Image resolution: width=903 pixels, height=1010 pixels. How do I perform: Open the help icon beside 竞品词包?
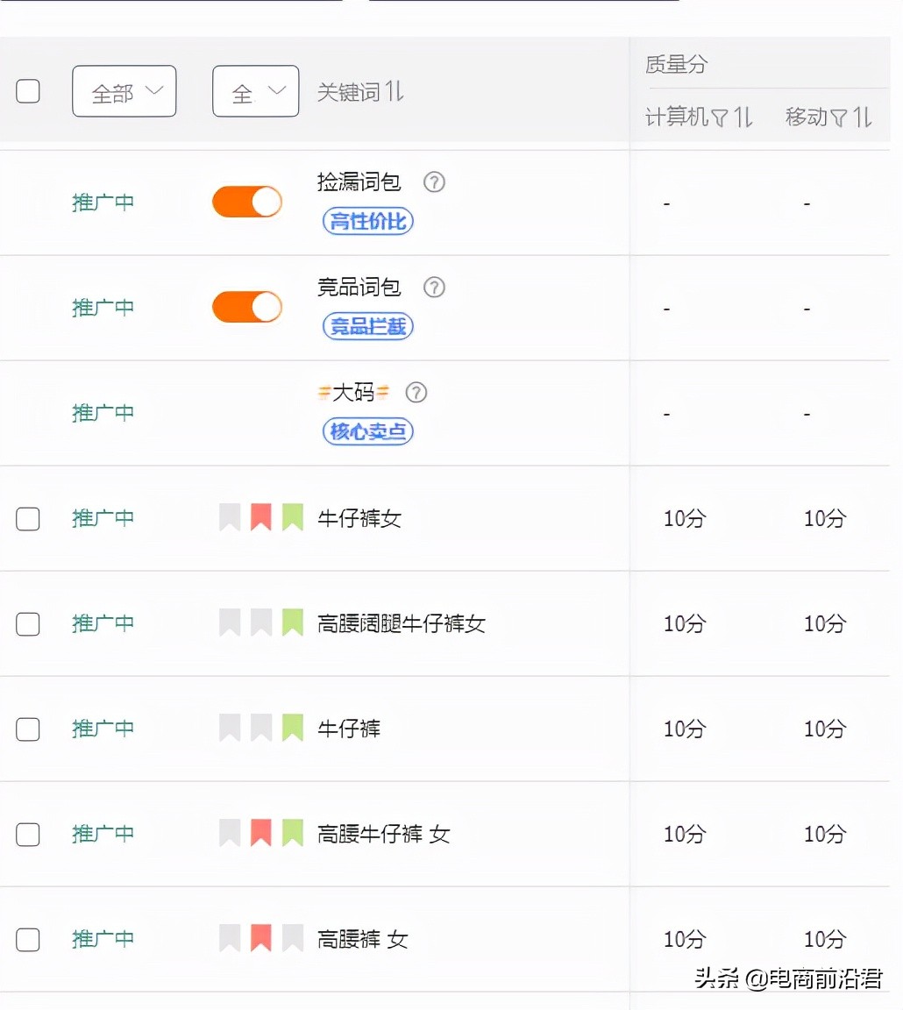(x=433, y=288)
